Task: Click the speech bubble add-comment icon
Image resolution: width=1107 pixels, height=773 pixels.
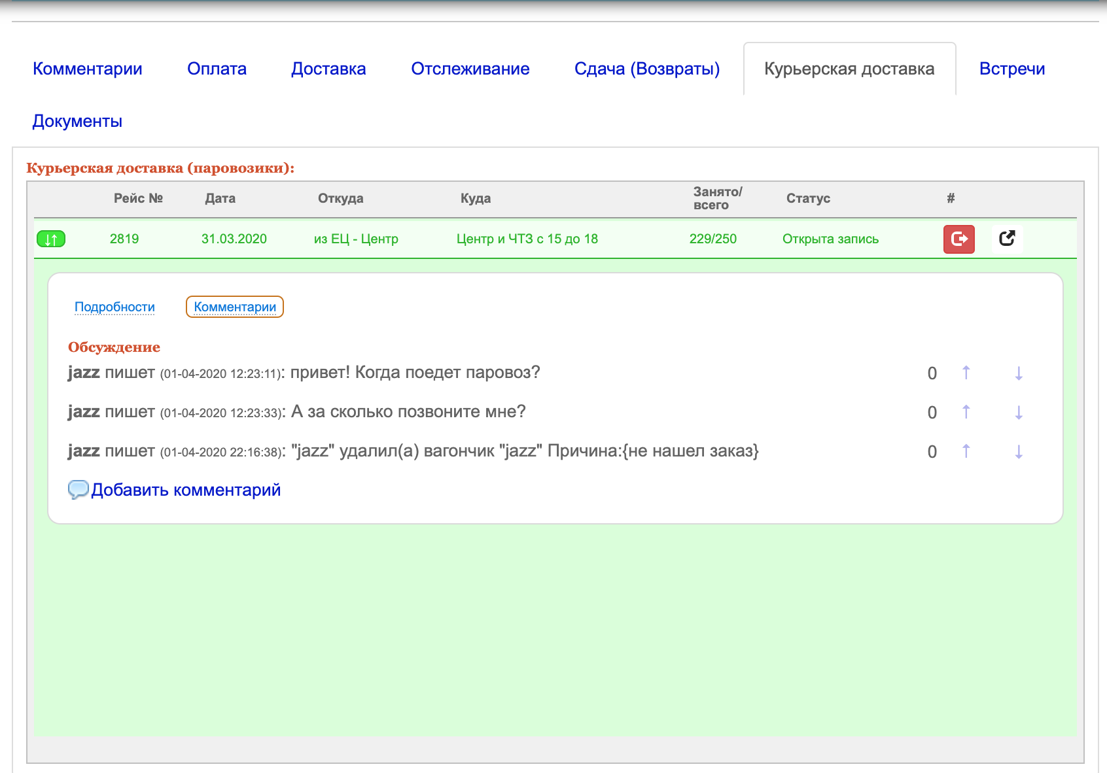Action: [x=79, y=490]
